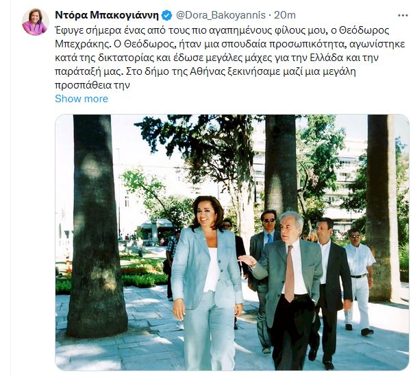Click the gray-haired man with orange tie
This screenshot has width=413, height=376.
tap(288, 290)
